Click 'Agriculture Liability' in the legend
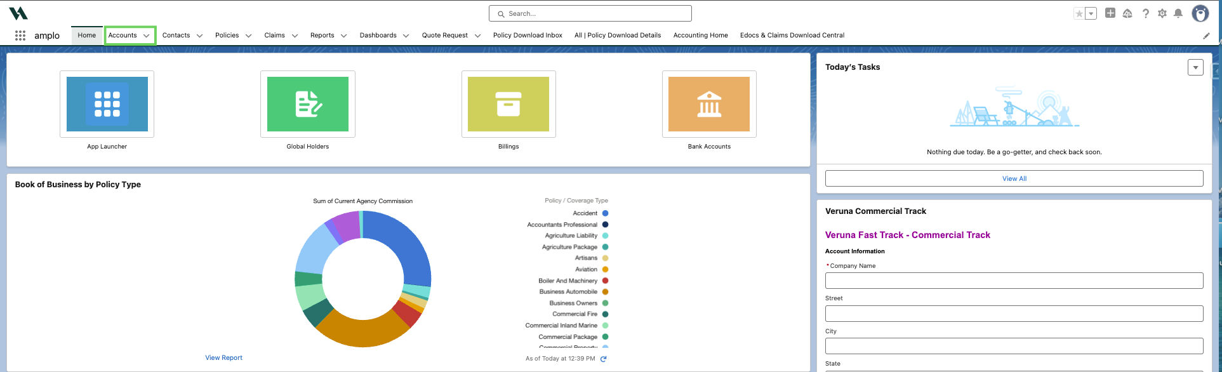 571,236
